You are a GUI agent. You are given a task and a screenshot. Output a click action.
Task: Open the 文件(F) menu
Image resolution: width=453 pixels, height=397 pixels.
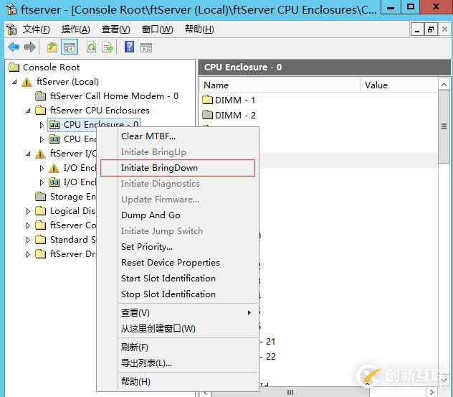click(x=36, y=29)
